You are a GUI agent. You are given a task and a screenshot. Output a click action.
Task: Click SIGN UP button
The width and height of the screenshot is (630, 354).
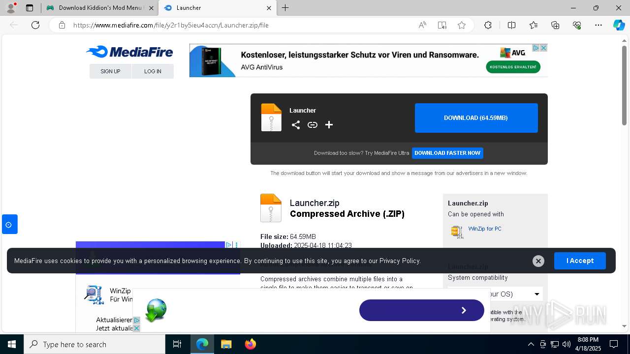click(110, 71)
